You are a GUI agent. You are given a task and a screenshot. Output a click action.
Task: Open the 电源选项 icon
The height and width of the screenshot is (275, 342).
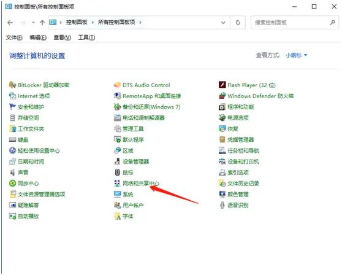pyautogui.click(x=222, y=117)
